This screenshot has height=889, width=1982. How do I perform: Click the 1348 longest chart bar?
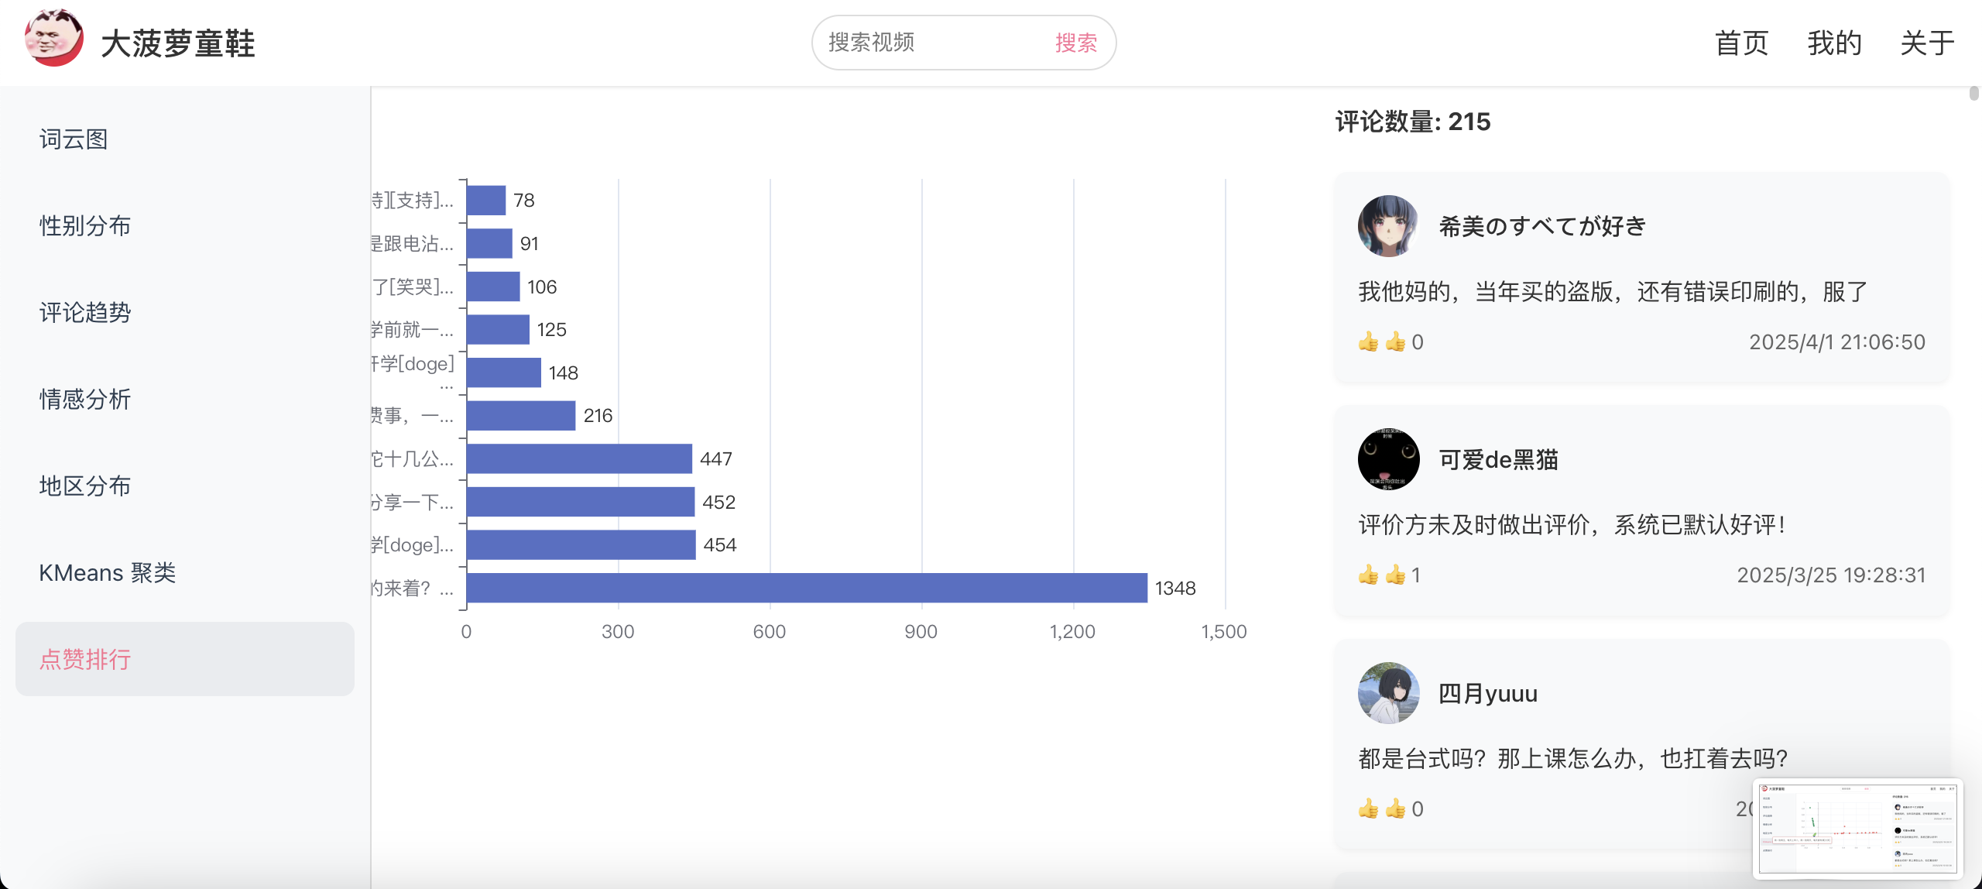pyautogui.click(x=806, y=588)
